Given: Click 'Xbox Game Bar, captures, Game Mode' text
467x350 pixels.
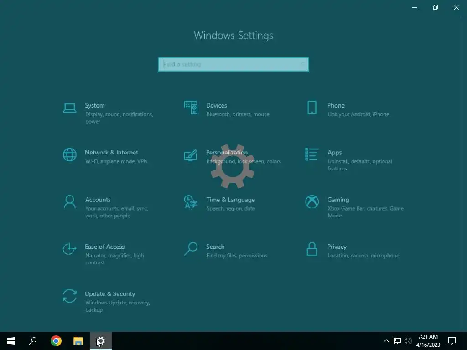Looking at the screenshot, I should tap(365, 212).
